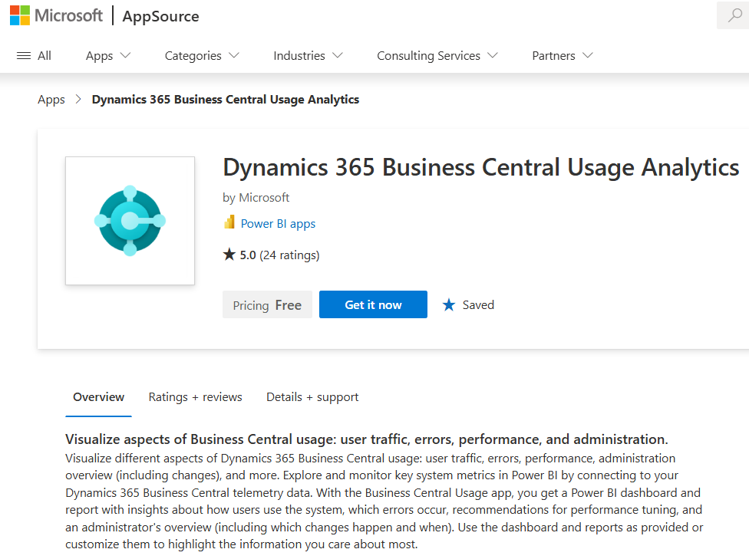The width and height of the screenshot is (749, 559).
Task: Expand the Industries dropdown
Action: coord(308,56)
